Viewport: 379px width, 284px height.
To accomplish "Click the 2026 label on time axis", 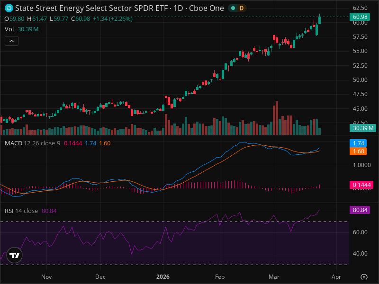I will coord(163,277).
